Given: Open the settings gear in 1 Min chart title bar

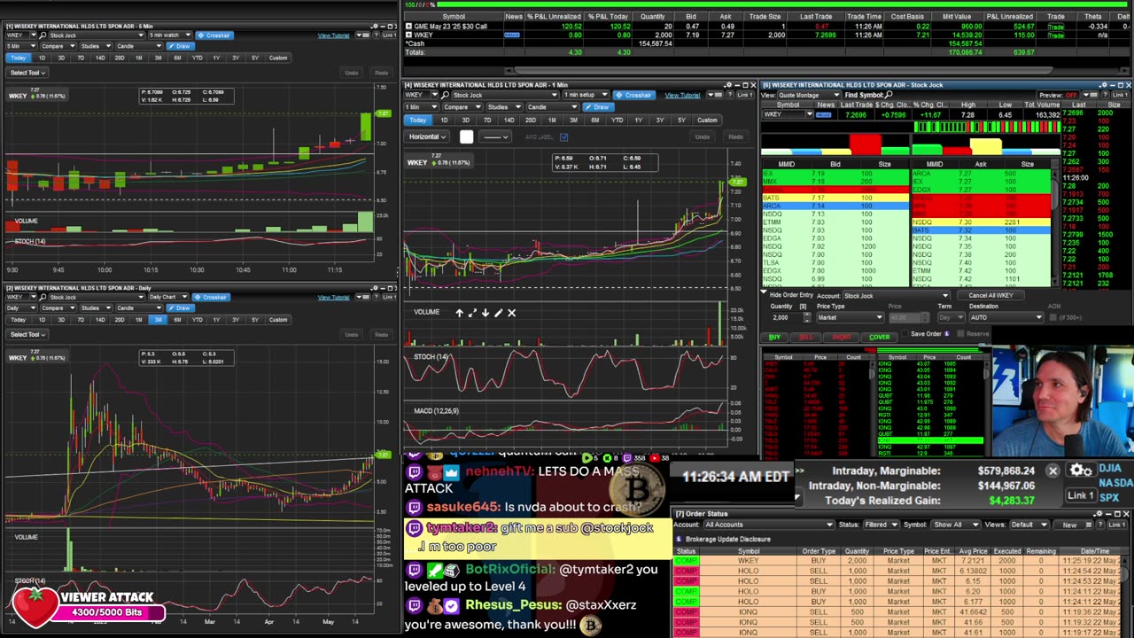Looking at the screenshot, I should tap(727, 85).
